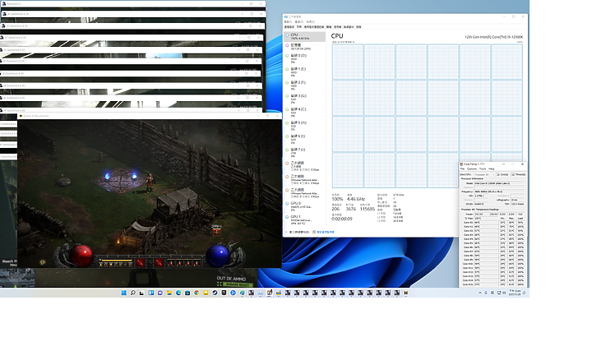Open File menu in Core Temp
This screenshot has width=592, height=337.
(462, 169)
